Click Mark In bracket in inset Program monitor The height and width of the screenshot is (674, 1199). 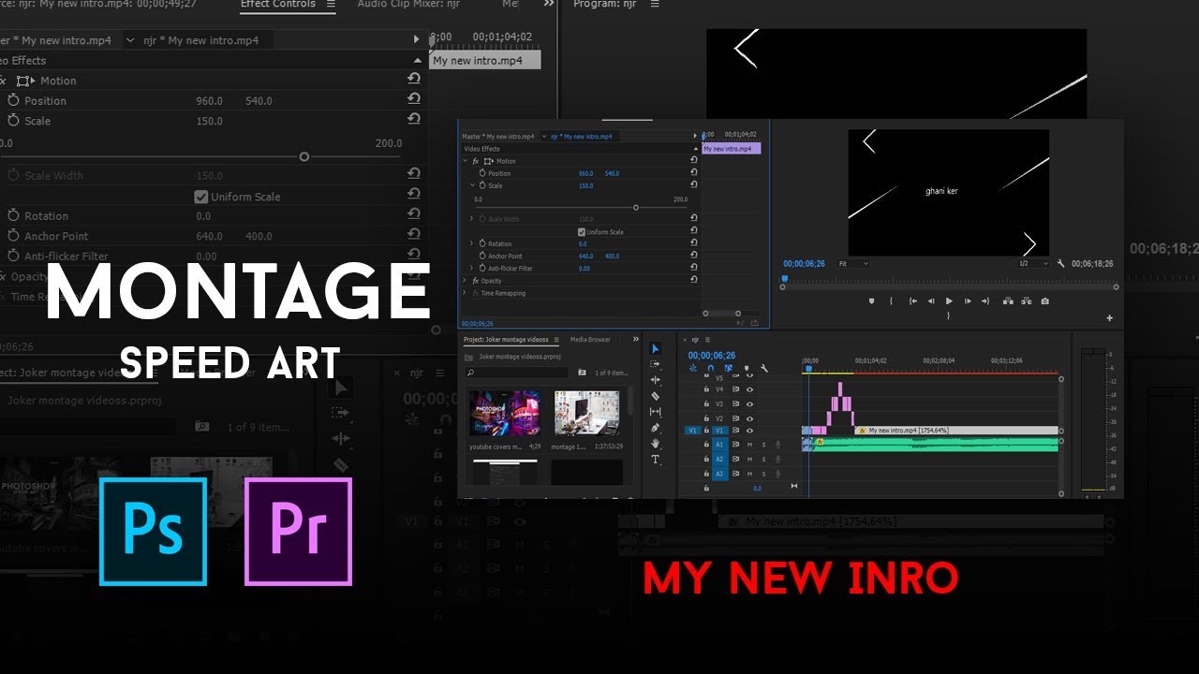click(891, 301)
